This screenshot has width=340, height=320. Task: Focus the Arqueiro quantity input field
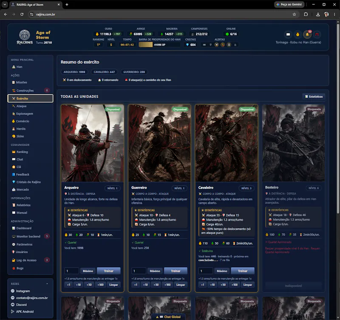pyautogui.click(x=71, y=271)
